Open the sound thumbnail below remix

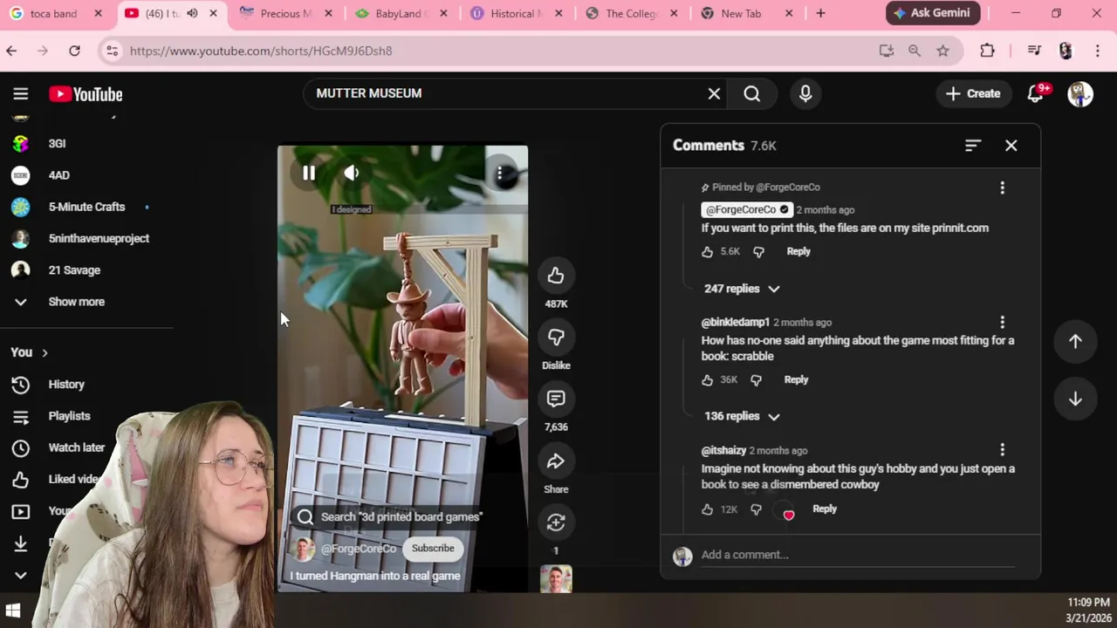pyautogui.click(x=556, y=579)
